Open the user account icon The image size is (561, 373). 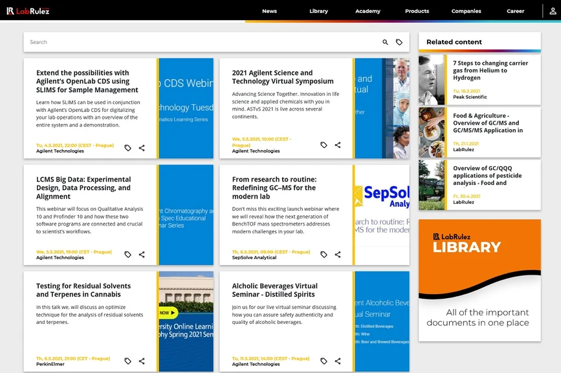[553, 11]
